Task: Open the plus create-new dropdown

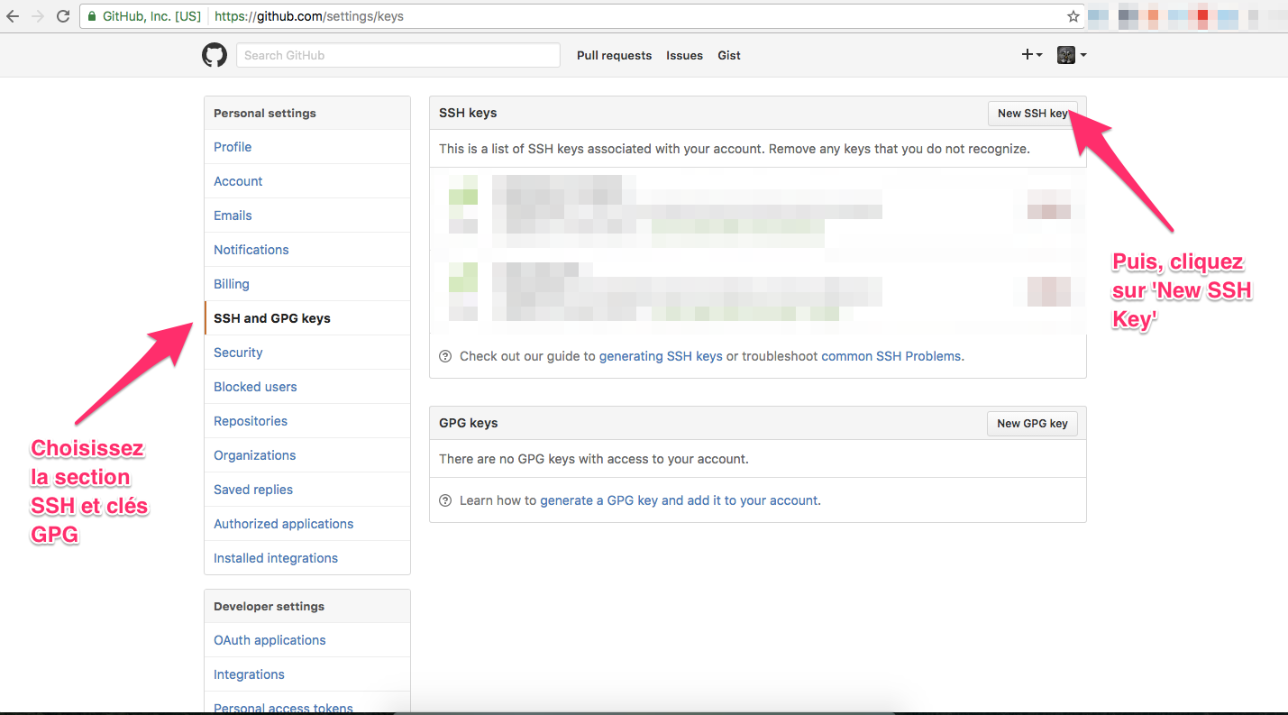Action: [x=1032, y=55]
